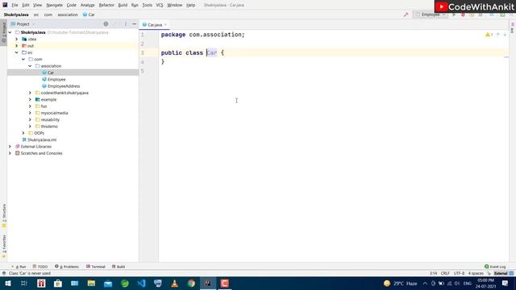Show hidden system tray icons

point(425,284)
